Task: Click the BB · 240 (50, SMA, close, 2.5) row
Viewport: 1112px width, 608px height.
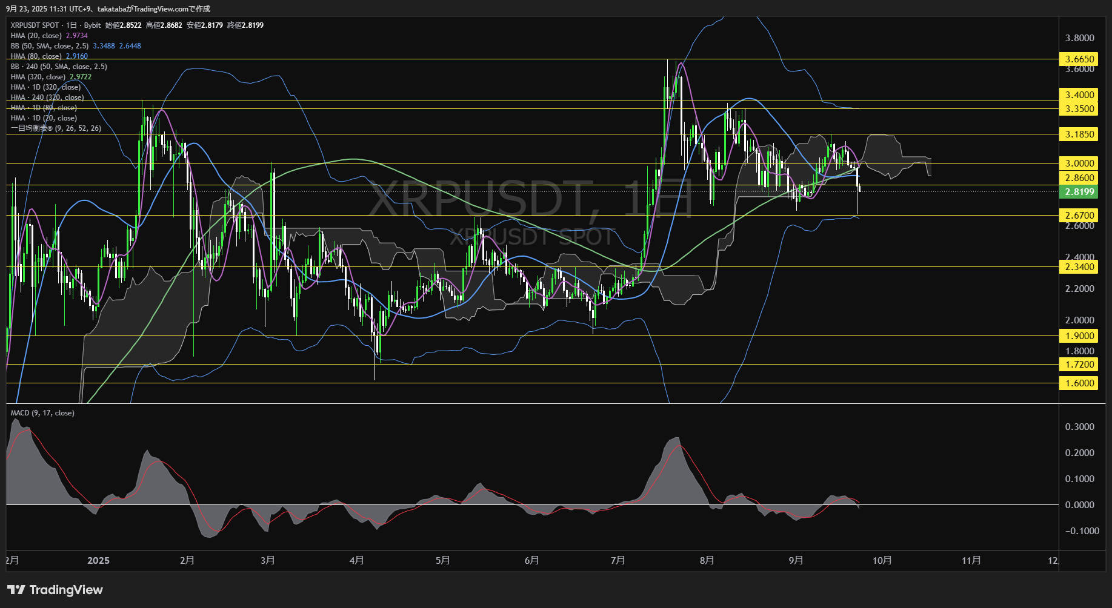Action: (59, 67)
